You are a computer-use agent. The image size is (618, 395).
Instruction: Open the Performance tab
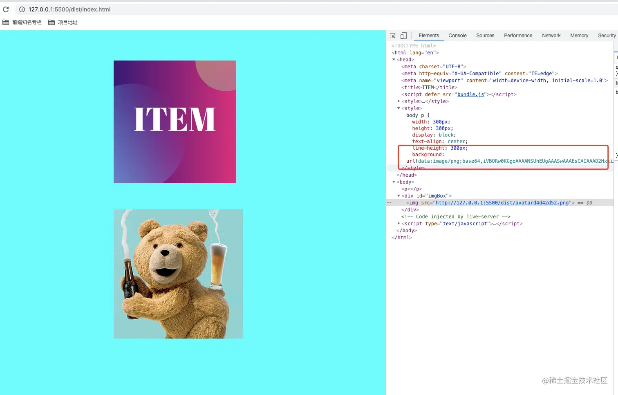point(518,36)
